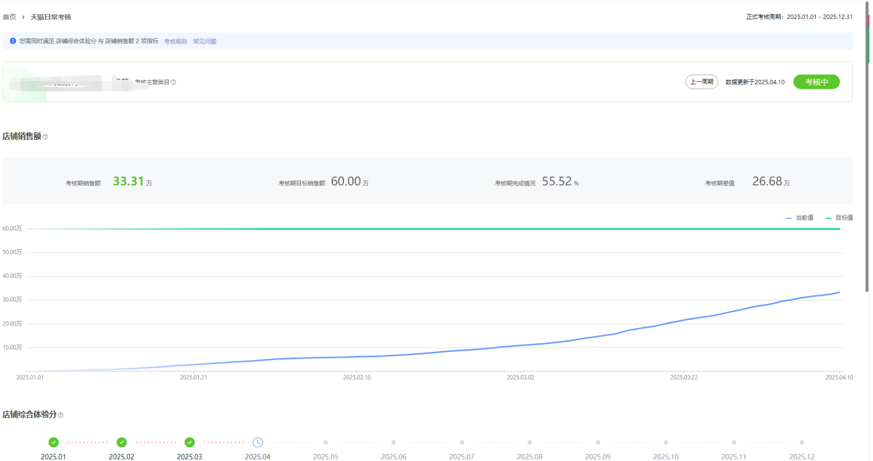Toggle 目标值 series in chart legend
This screenshot has width=873, height=461.
(839, 218)
